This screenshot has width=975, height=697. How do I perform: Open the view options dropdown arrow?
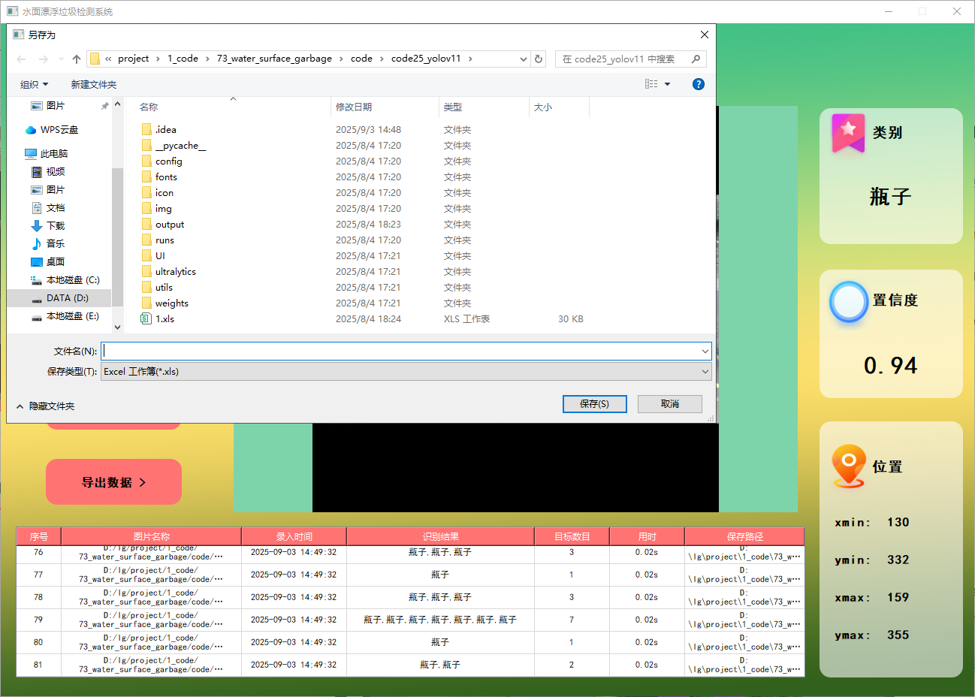[x=667, y=84]
